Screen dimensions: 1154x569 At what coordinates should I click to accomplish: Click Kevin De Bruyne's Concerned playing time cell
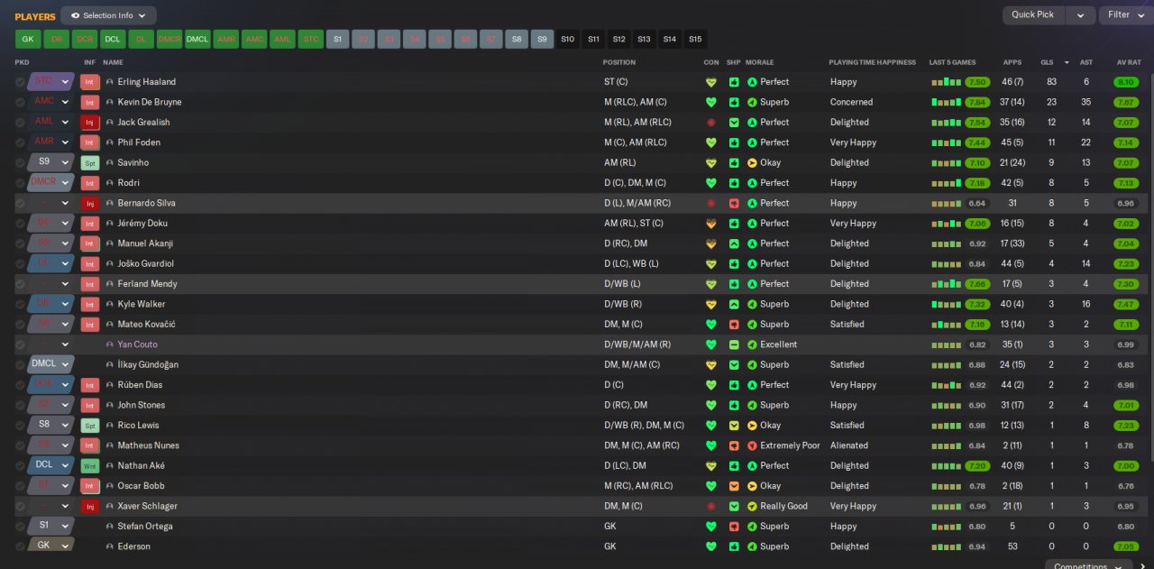coord(851,102)
